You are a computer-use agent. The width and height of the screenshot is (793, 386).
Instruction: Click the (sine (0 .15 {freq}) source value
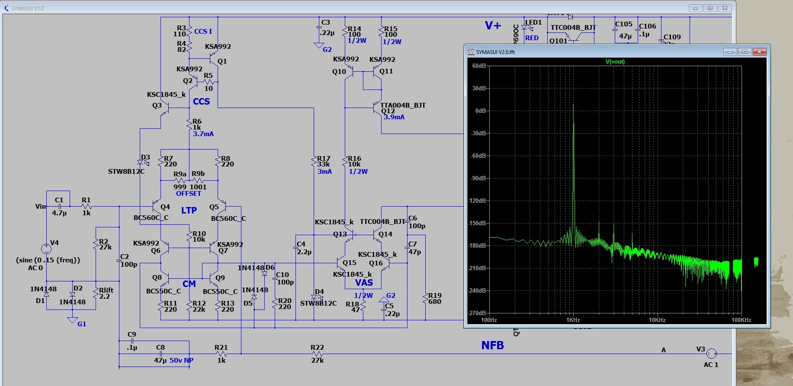click(x=48, y=260)
